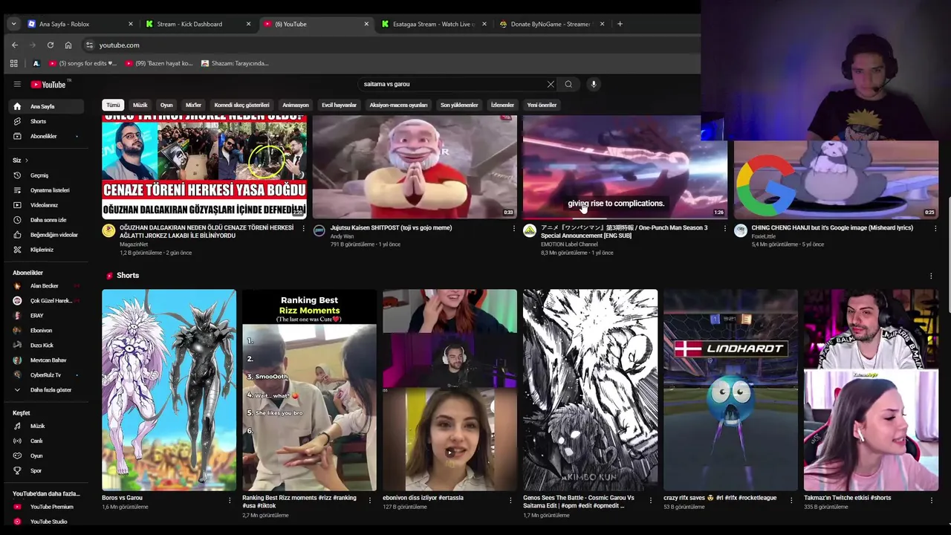Select the Tümü filter chip

(113, 105)
